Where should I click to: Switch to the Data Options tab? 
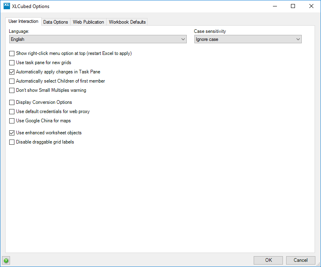[56, 22]
